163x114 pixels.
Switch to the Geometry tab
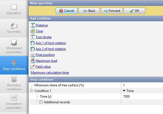coord(14,28)
